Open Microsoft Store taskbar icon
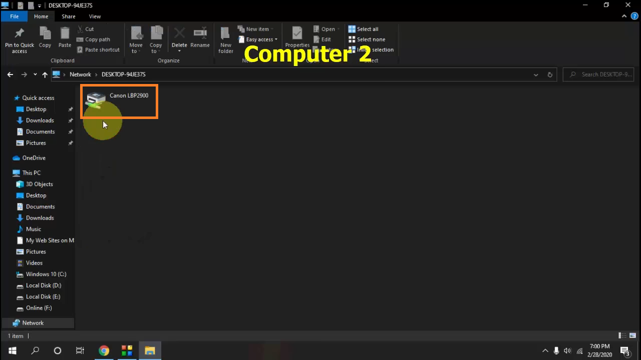The image size is (641, 360). point(127,350)
